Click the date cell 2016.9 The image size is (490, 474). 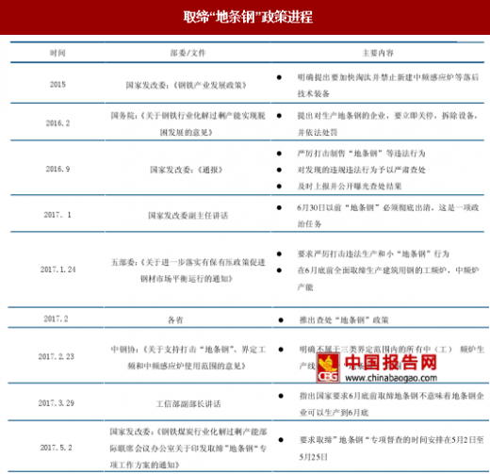pos(57,169)
